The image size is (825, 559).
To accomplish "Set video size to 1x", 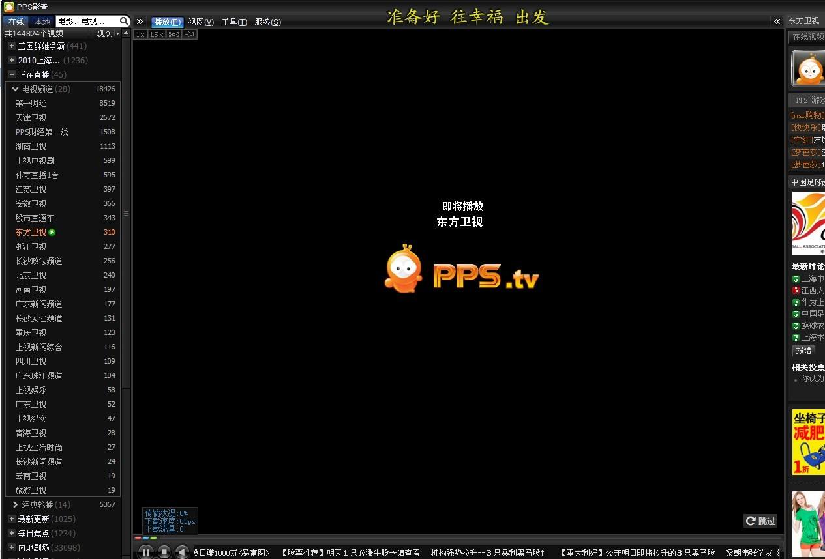I will (x=140, y=35).
